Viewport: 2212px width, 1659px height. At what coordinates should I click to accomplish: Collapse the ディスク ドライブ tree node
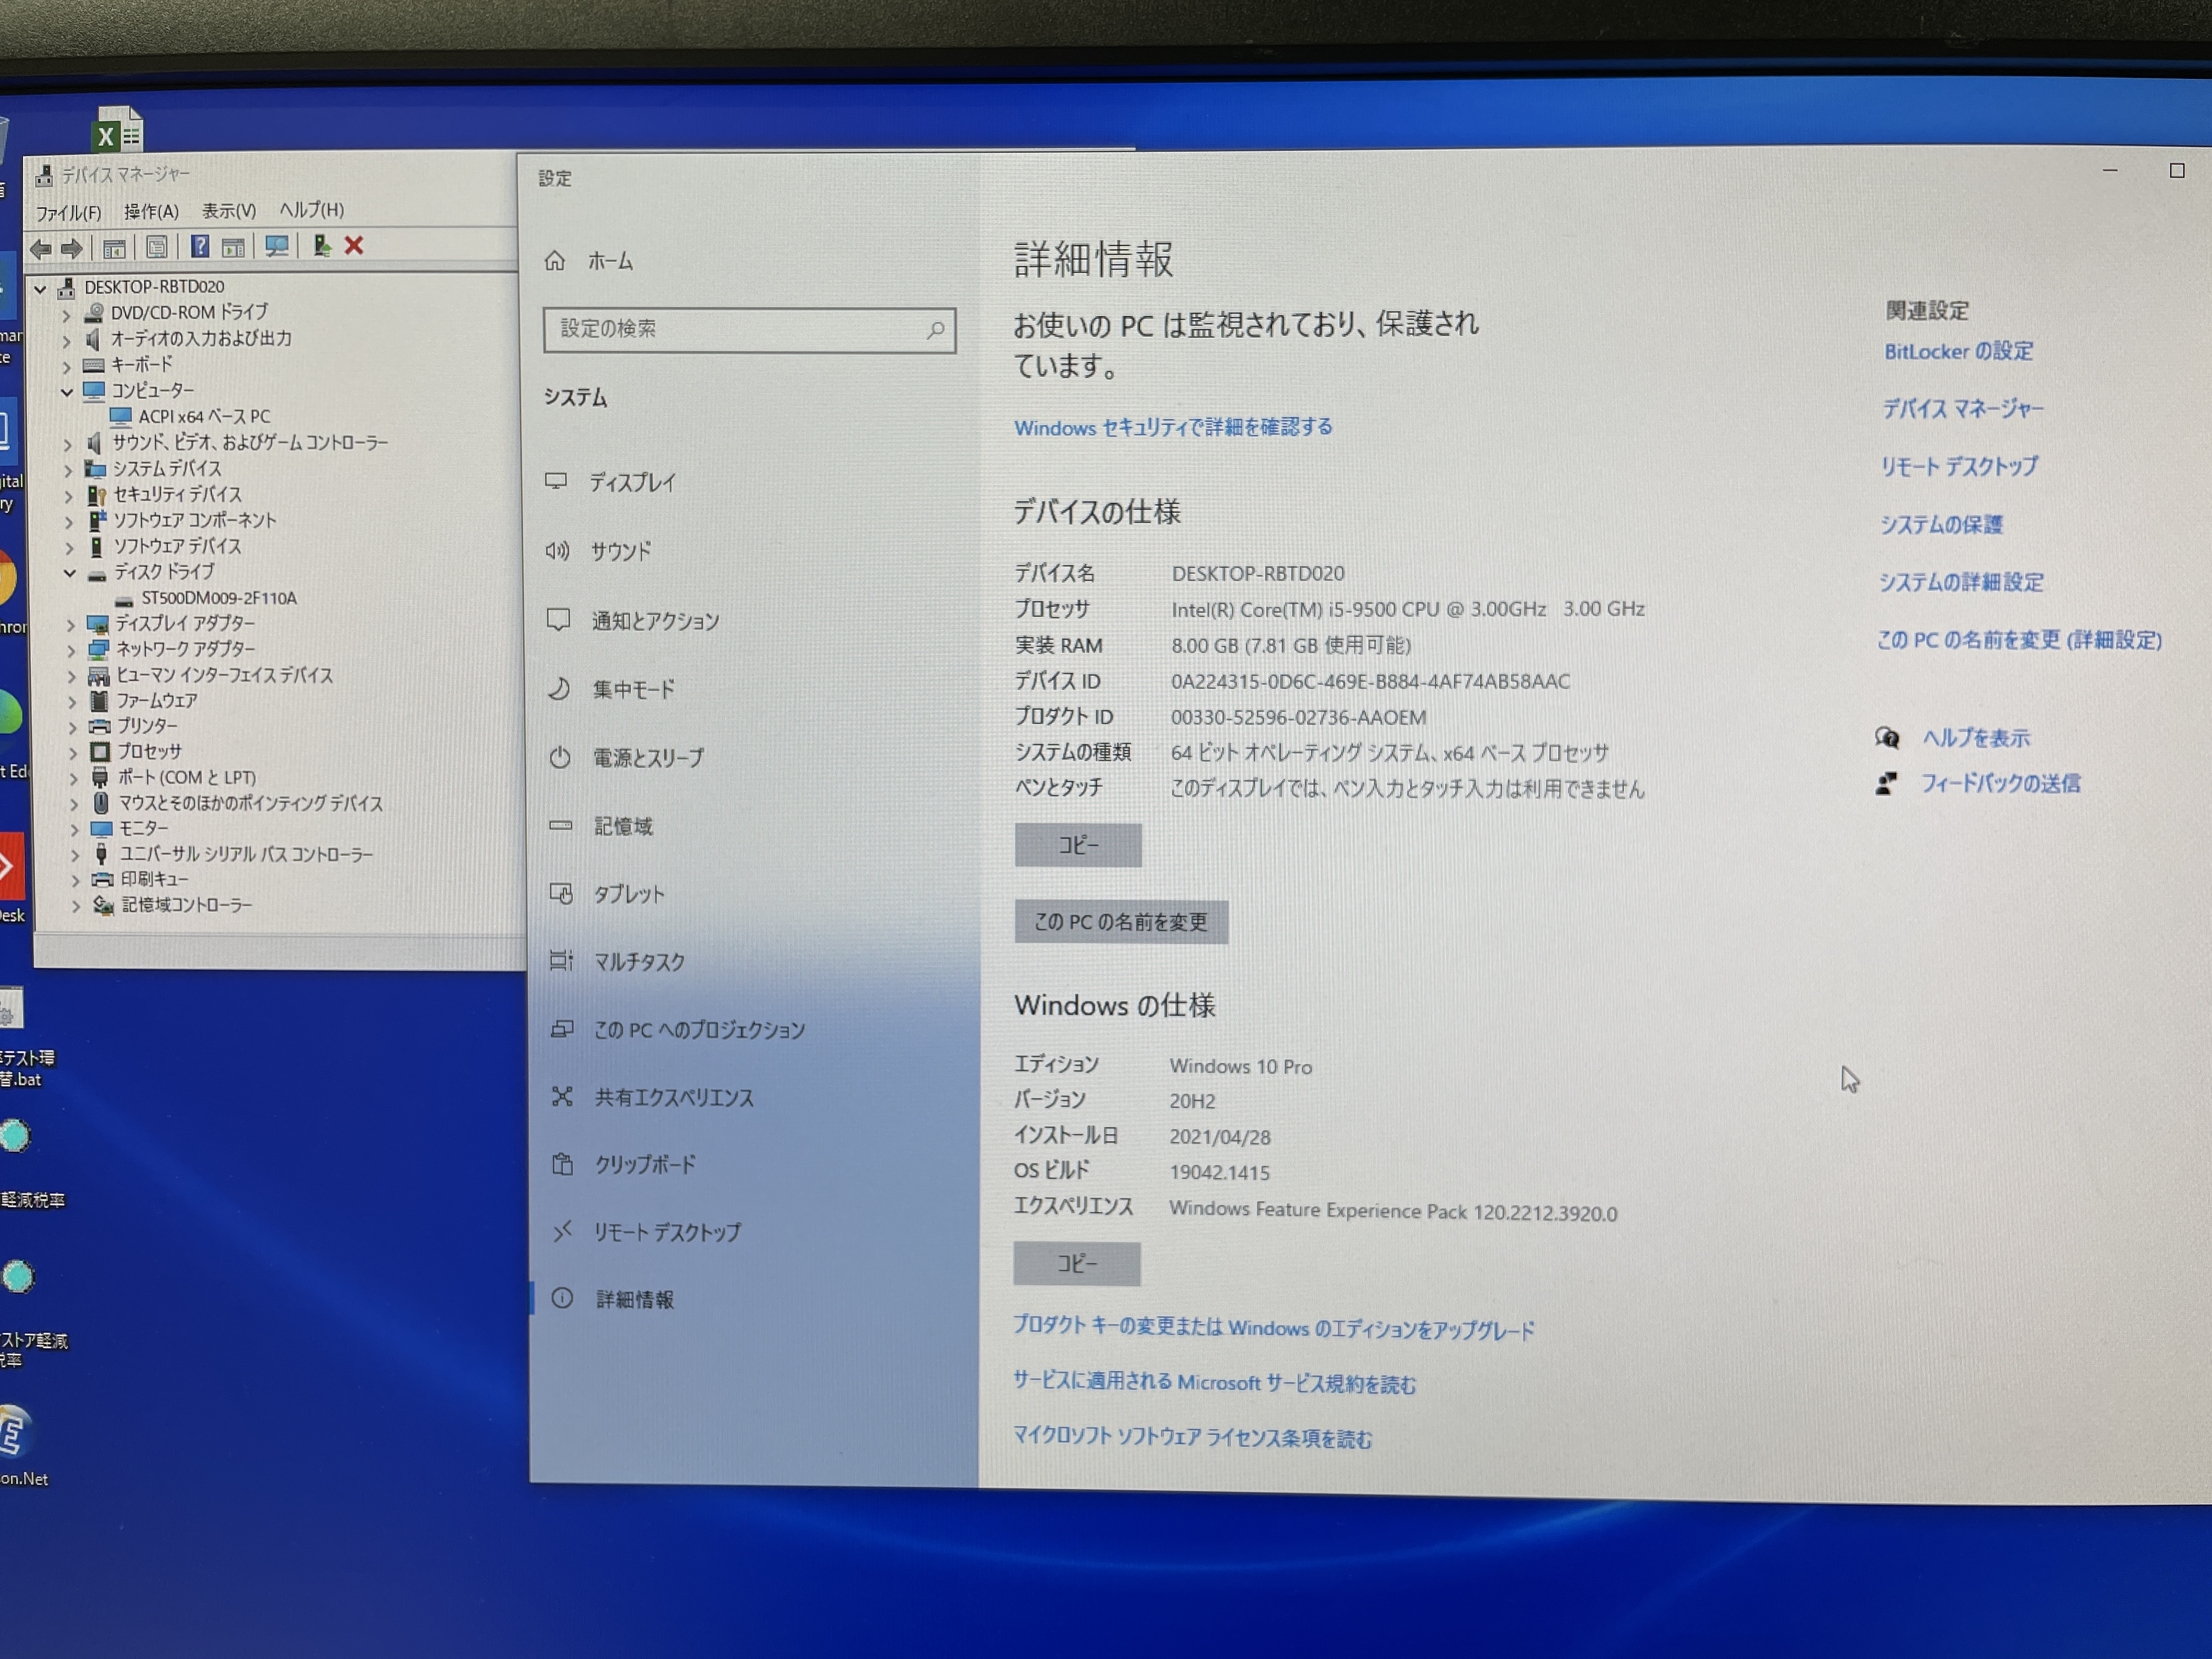69,573
